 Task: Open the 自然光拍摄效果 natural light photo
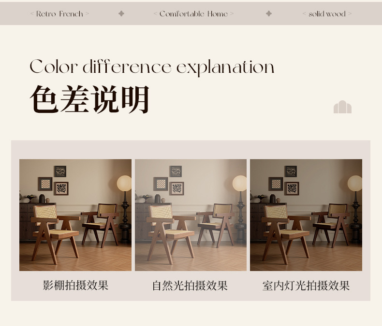tap(191, 215)
